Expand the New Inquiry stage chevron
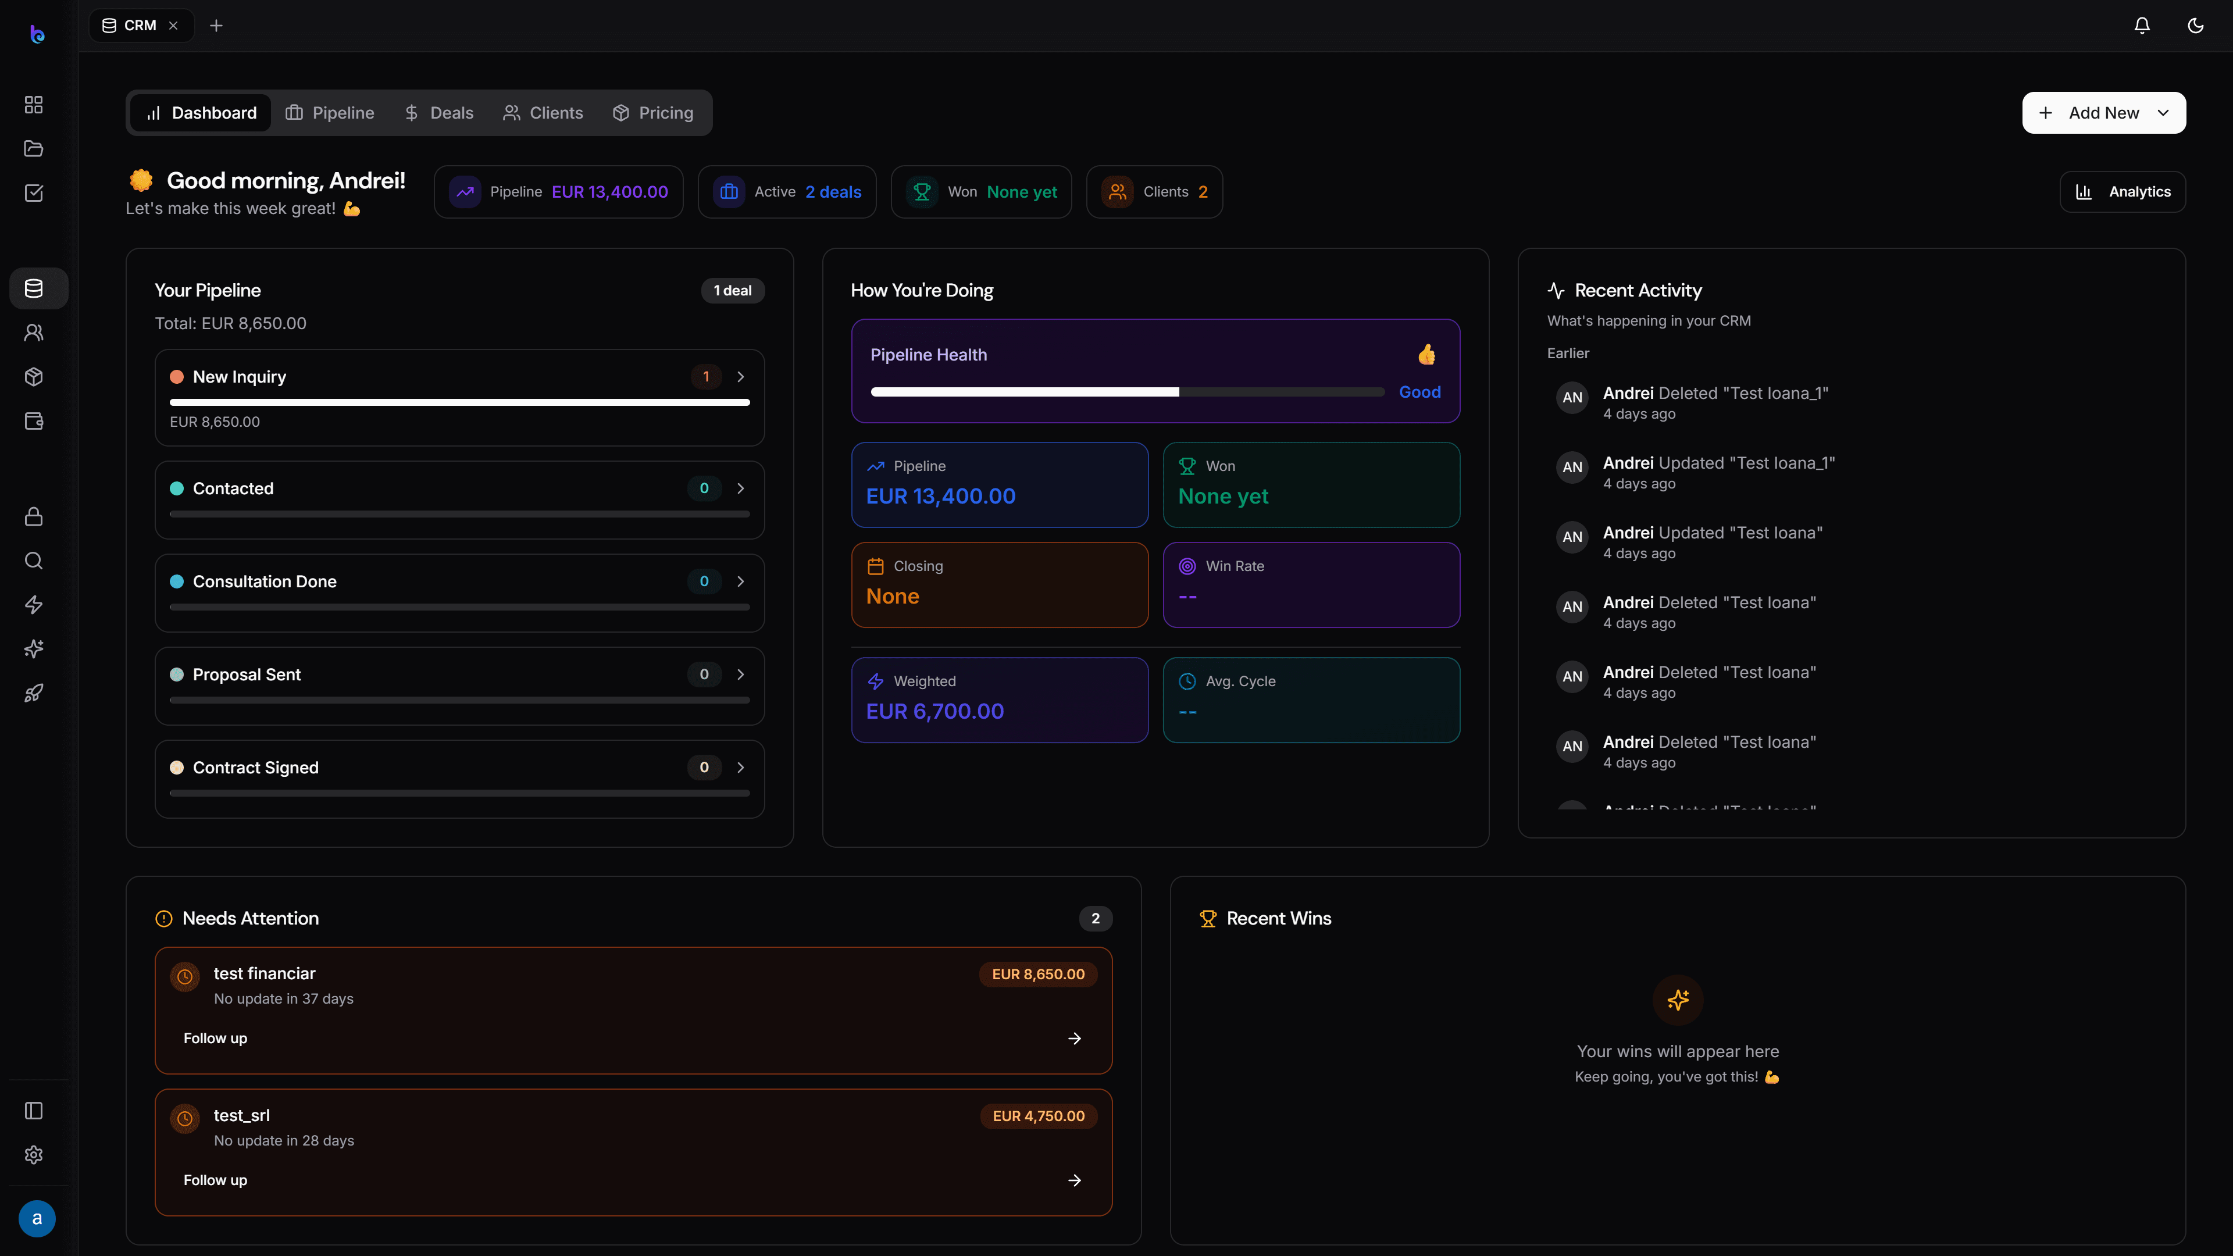 click(x=740, y=377)
